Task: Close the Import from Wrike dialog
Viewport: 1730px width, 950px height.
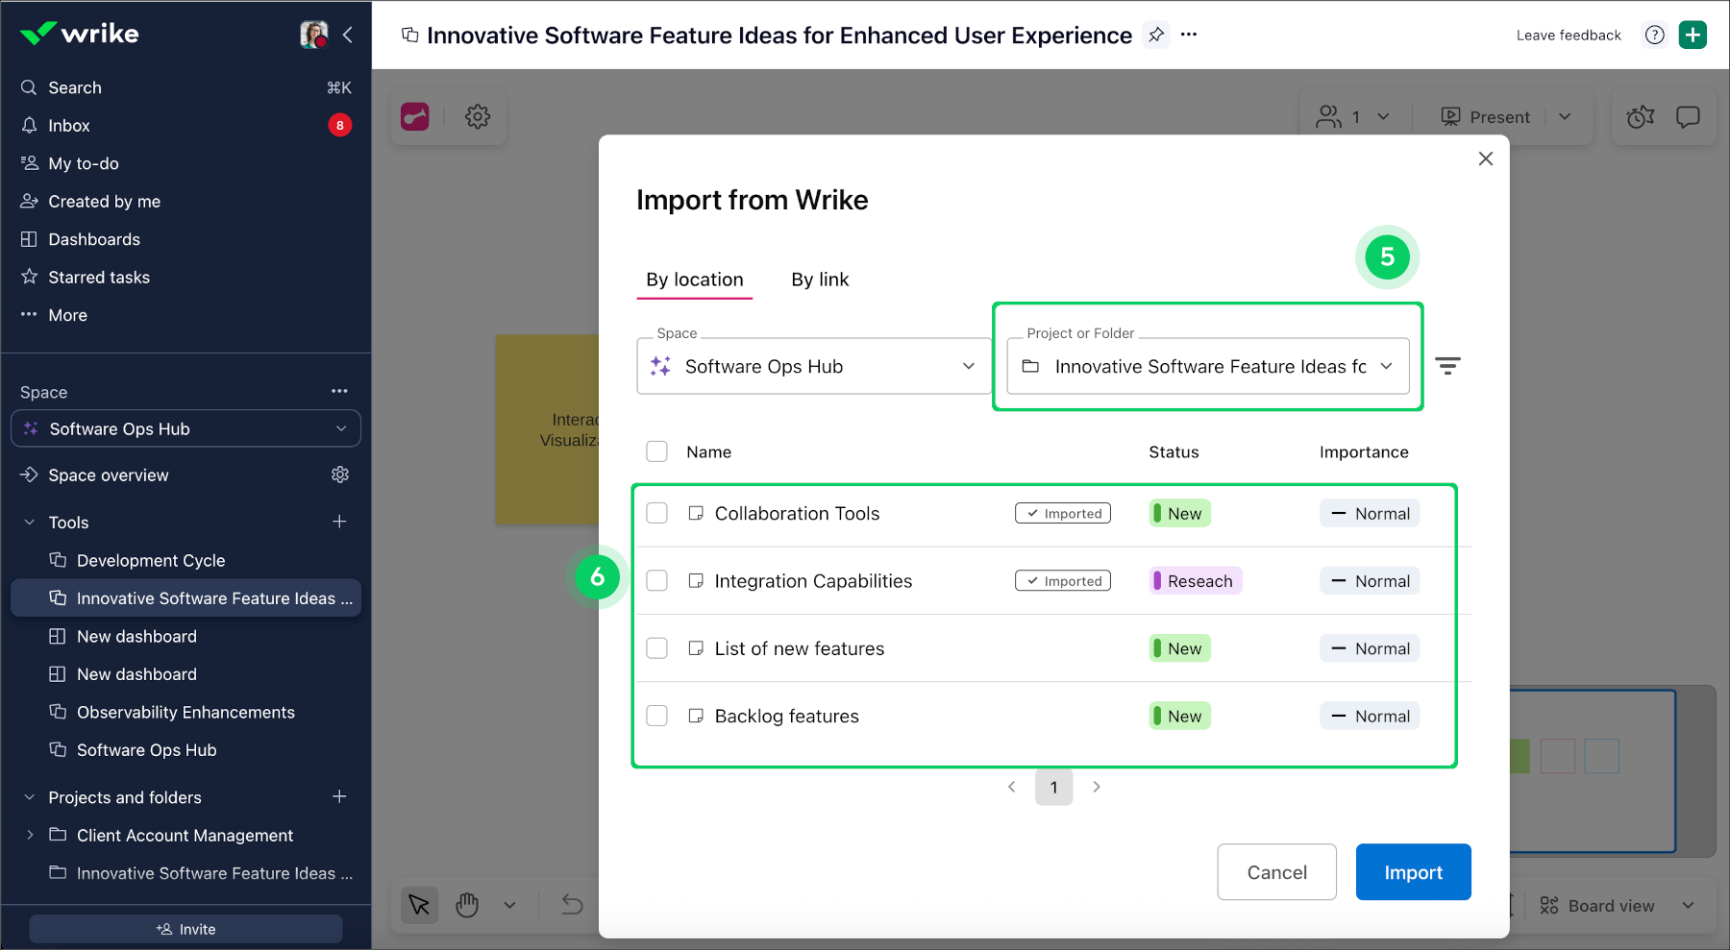Action: pyautogui.click(x=1486, y=158)
